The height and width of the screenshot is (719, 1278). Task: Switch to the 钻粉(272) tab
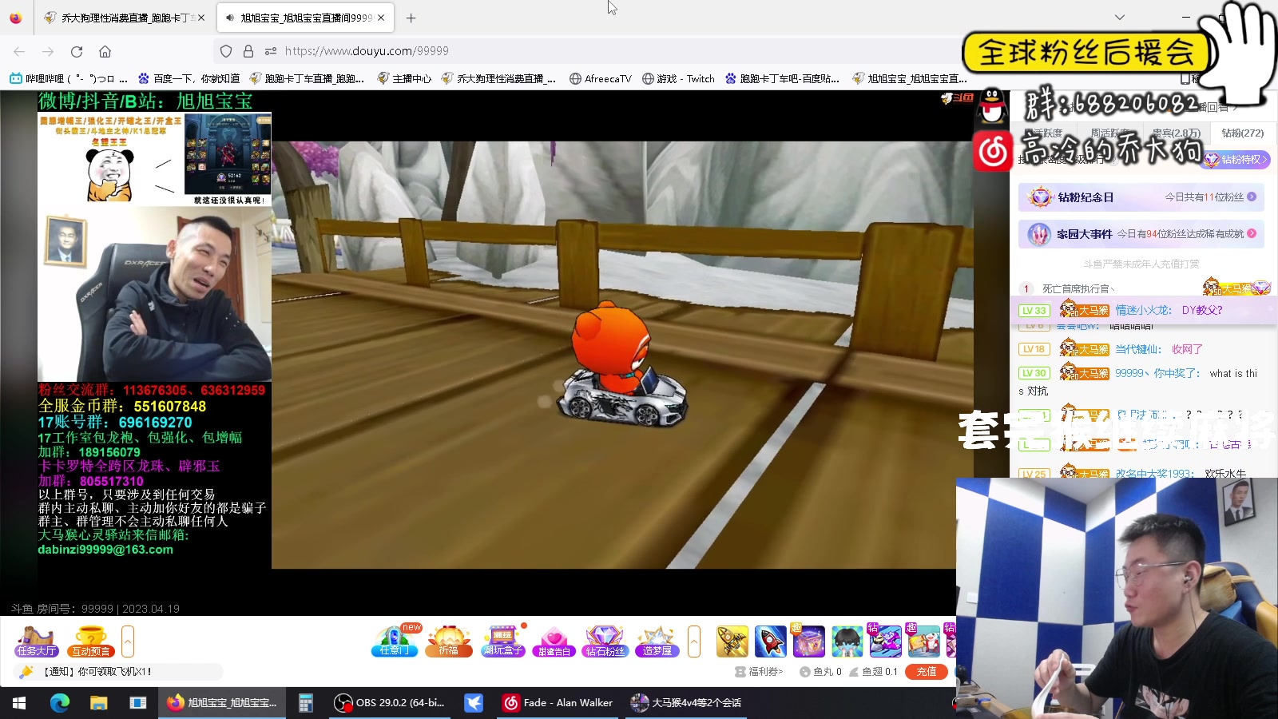click(x=1242, y=133)
